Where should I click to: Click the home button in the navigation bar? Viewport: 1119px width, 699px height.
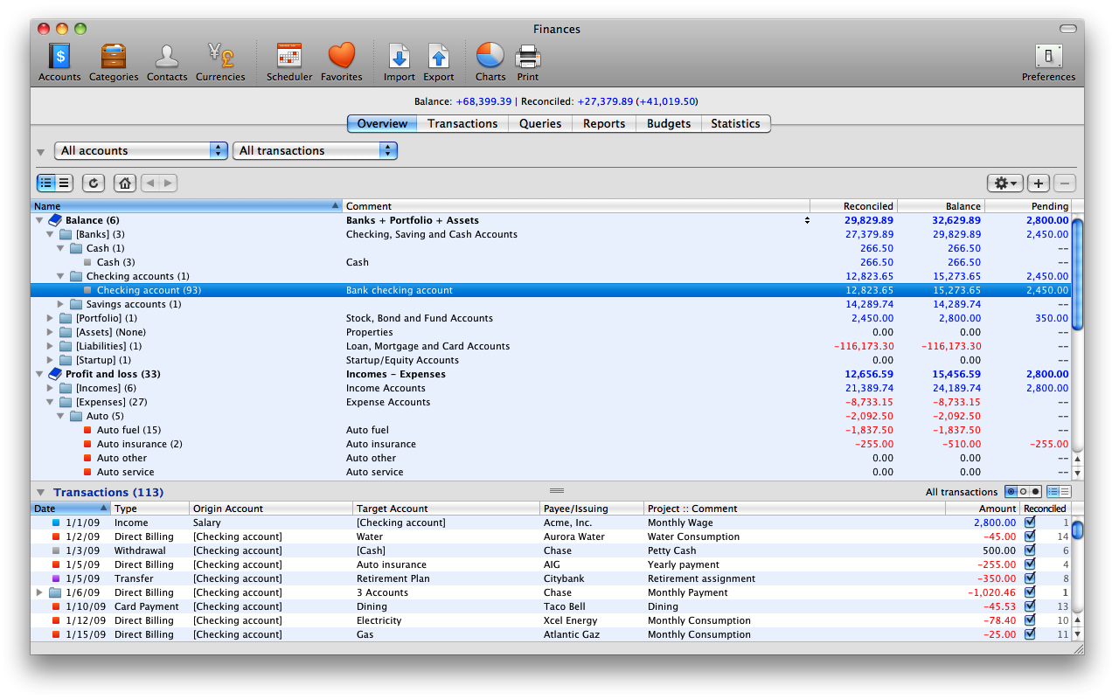[125, 183]
